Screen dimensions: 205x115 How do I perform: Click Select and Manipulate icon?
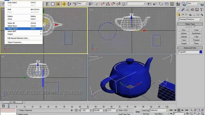pyautogui.click(x=97, y=4)
